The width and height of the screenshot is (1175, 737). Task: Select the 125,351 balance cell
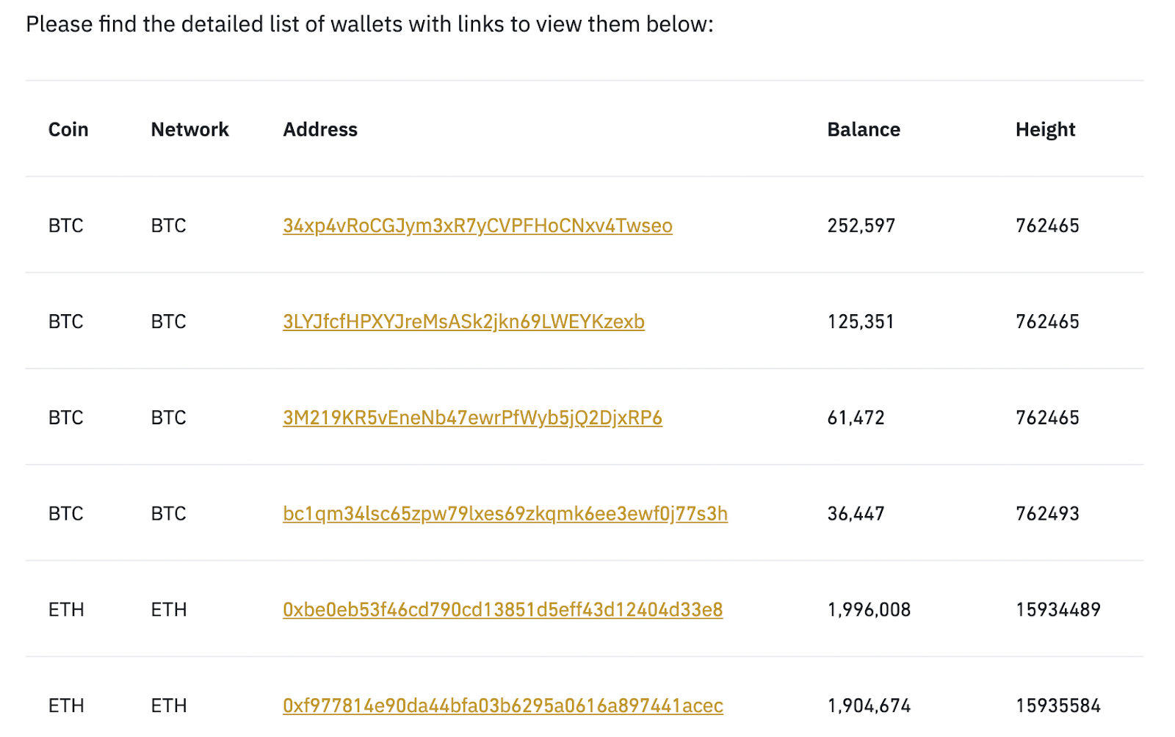coord(861,322)
